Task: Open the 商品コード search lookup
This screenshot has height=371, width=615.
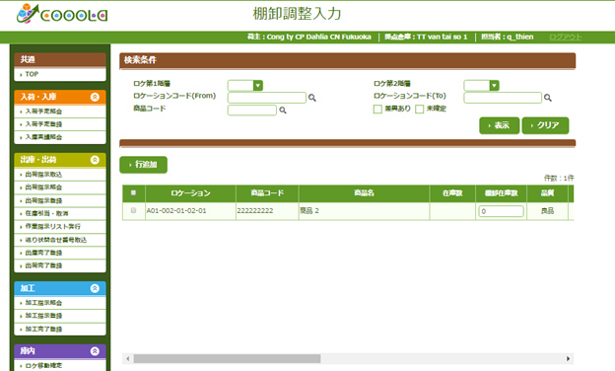Action: click(283, 111)
